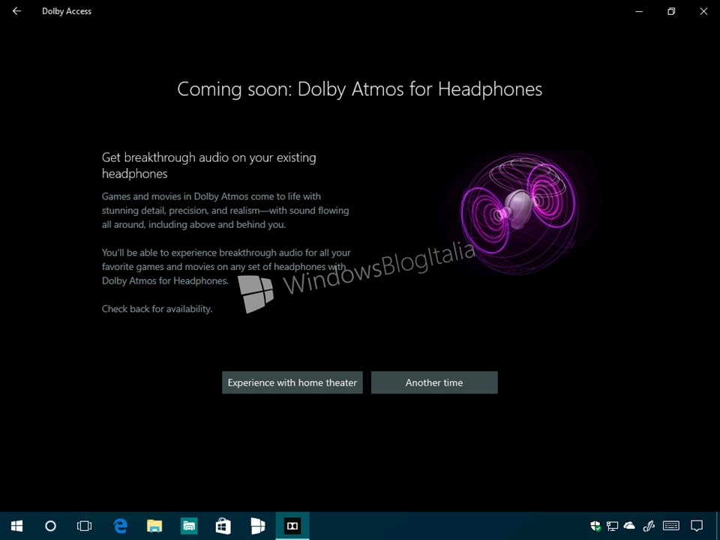Choose Another time button
The height and width of the screenshot is (540, 720).
click(434, 382)
